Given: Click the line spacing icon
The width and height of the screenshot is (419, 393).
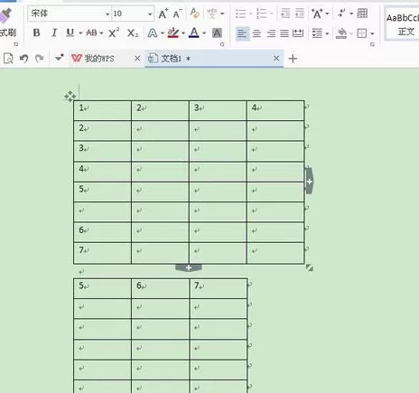Looking at the screenshot, I should (317, 33).
